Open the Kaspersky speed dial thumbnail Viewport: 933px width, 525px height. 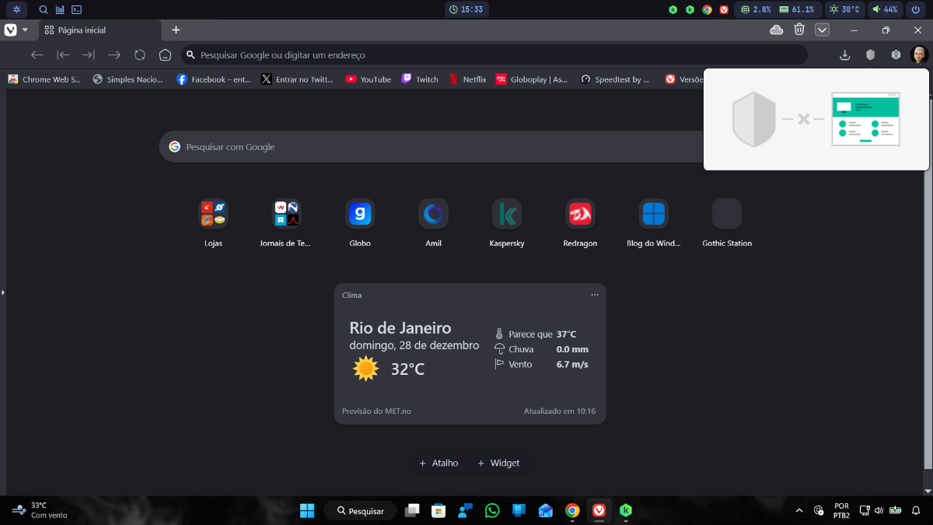507,214
